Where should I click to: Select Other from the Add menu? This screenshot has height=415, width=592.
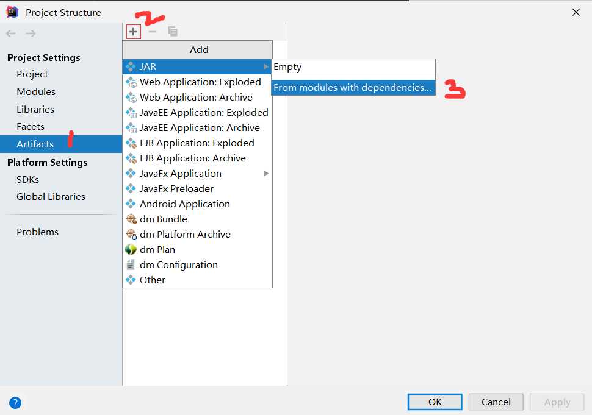(x=197, y=280)
